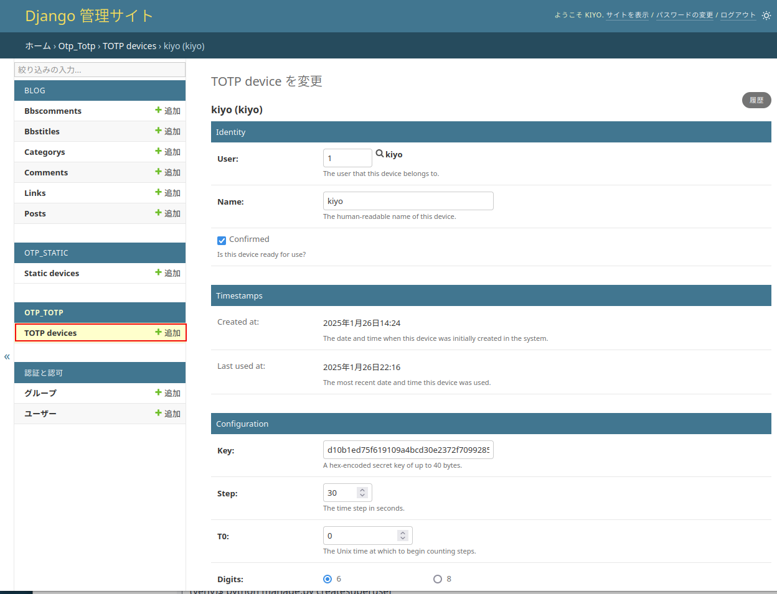Open Bbstitles in the sidebar
This screenshot has width=777, height=594.
[42, 131]
